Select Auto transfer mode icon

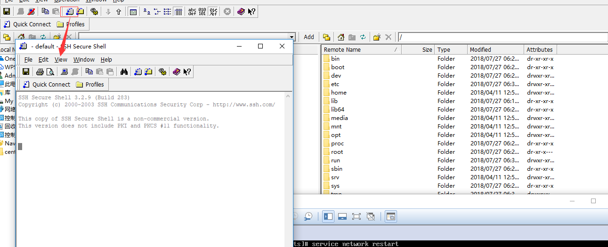pos(213,11)
